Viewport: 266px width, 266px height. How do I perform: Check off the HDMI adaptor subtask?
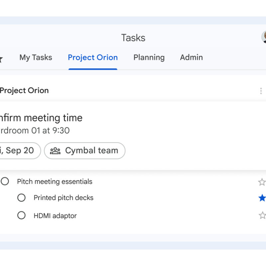[x=21, y=215]
